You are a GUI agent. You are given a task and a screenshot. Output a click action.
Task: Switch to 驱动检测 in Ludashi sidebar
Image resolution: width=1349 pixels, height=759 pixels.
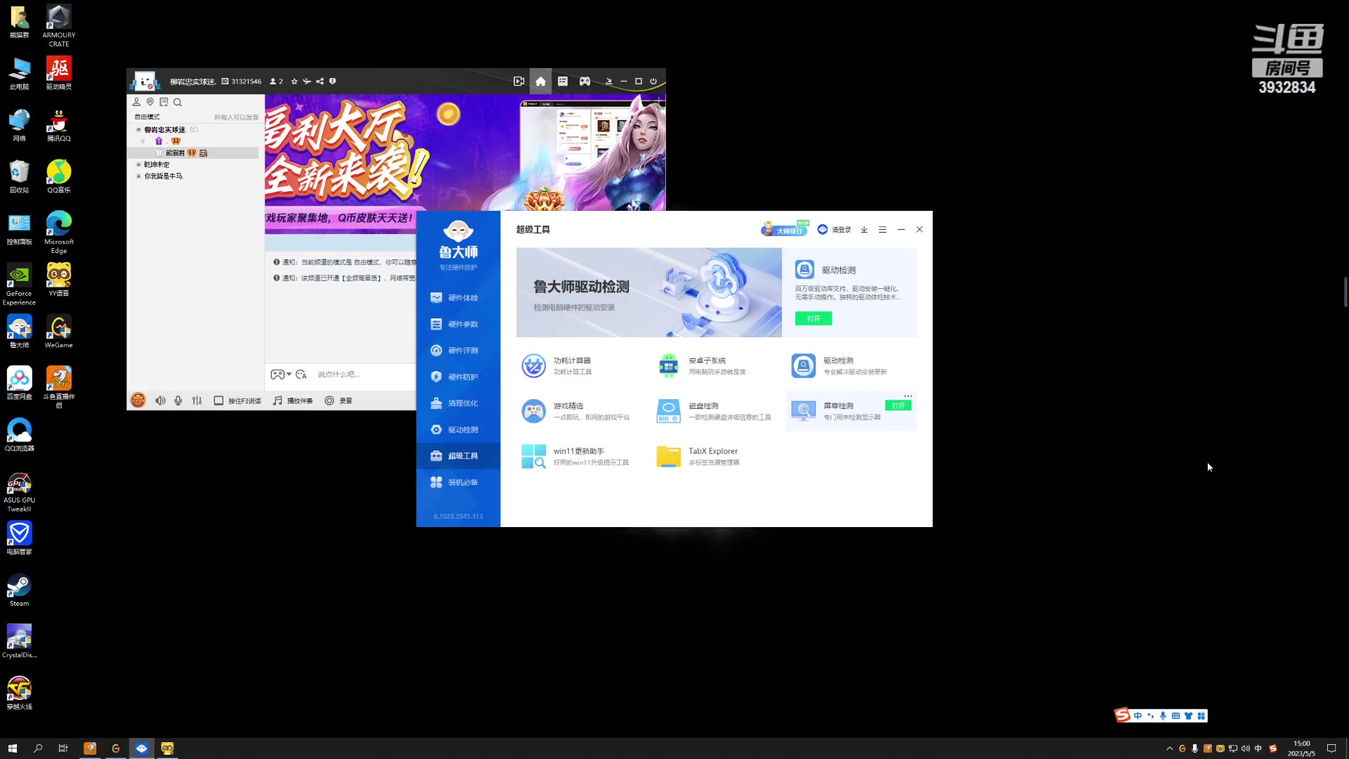(x=458, y=429)
